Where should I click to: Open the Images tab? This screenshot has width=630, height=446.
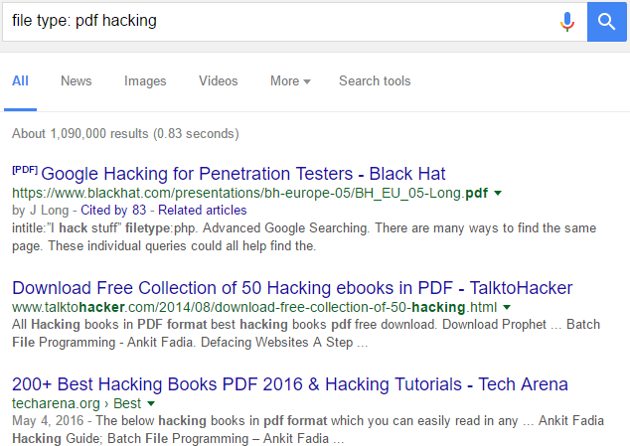click(145, 81)
